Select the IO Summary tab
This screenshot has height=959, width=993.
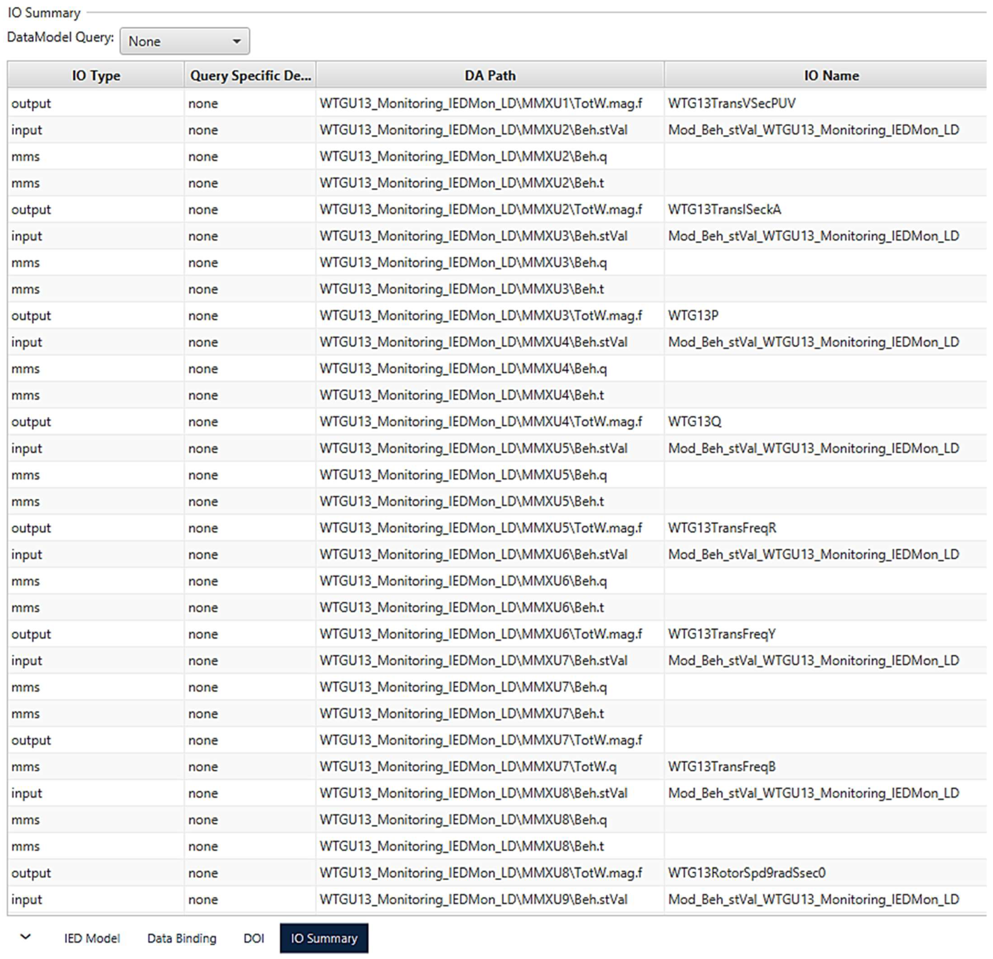pos(324,938)
